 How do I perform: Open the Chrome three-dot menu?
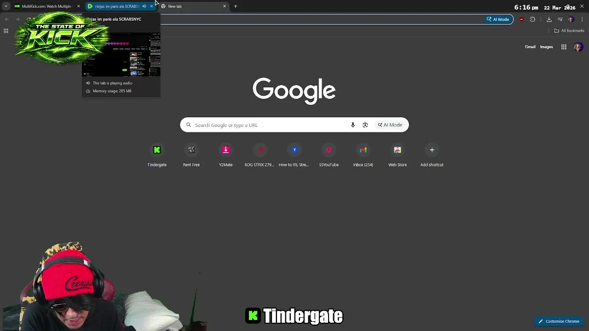click(x=582, y=19)
